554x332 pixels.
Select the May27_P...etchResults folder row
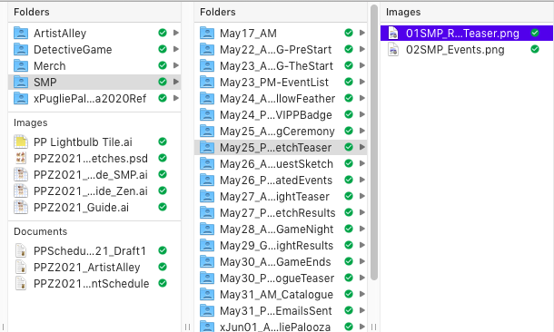(281, 213)
